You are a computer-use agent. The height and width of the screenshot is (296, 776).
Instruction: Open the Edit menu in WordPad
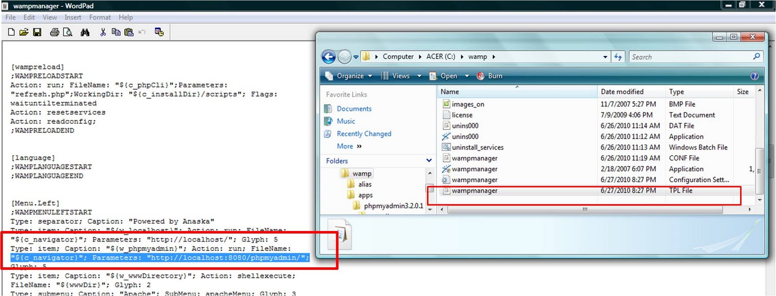click(x=29, y=17)
